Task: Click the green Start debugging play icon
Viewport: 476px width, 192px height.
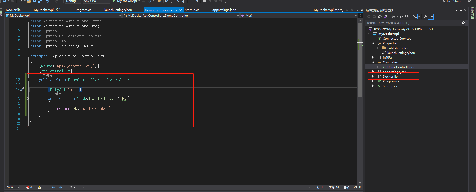Action: click(x=114, y=1)
